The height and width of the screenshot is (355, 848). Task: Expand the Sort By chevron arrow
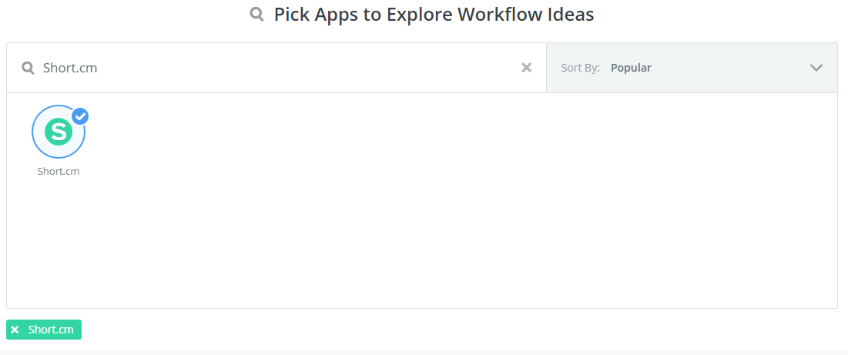[816, 68]
